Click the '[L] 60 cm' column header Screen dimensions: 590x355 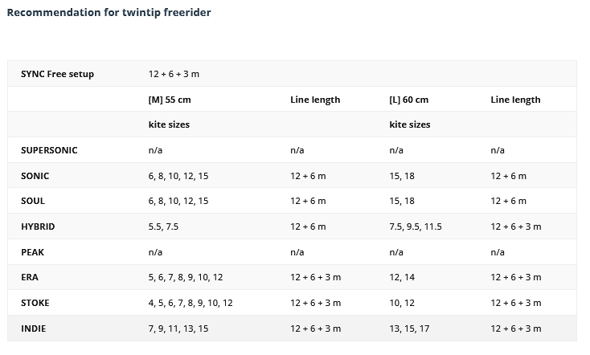pos(409,100)
